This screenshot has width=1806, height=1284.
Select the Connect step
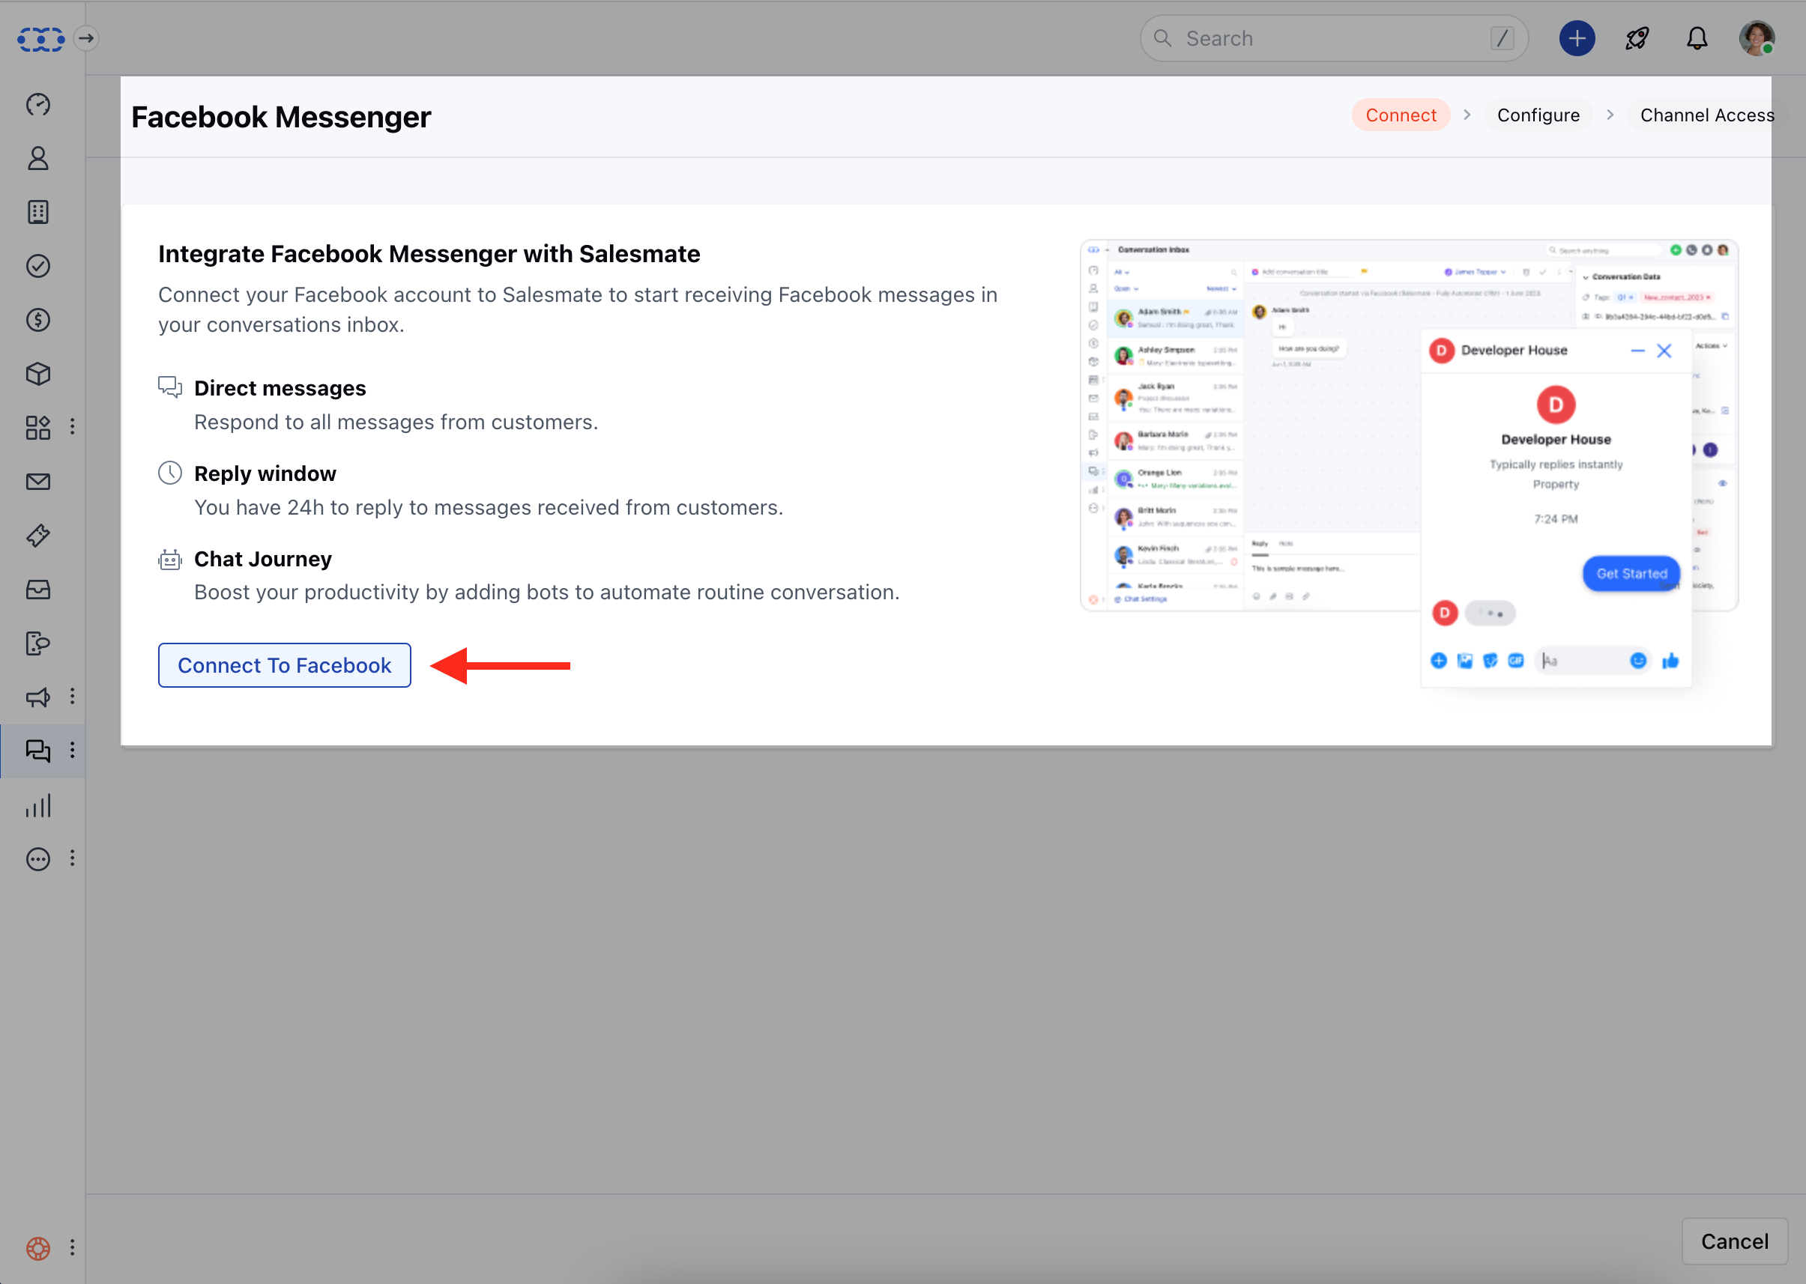[1401, 115]
